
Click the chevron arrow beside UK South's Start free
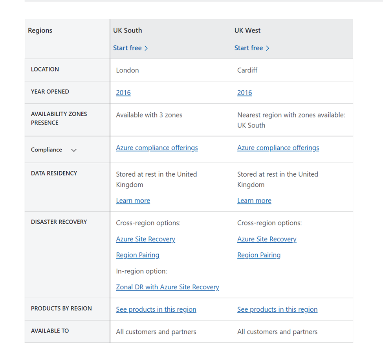(146, 48)
